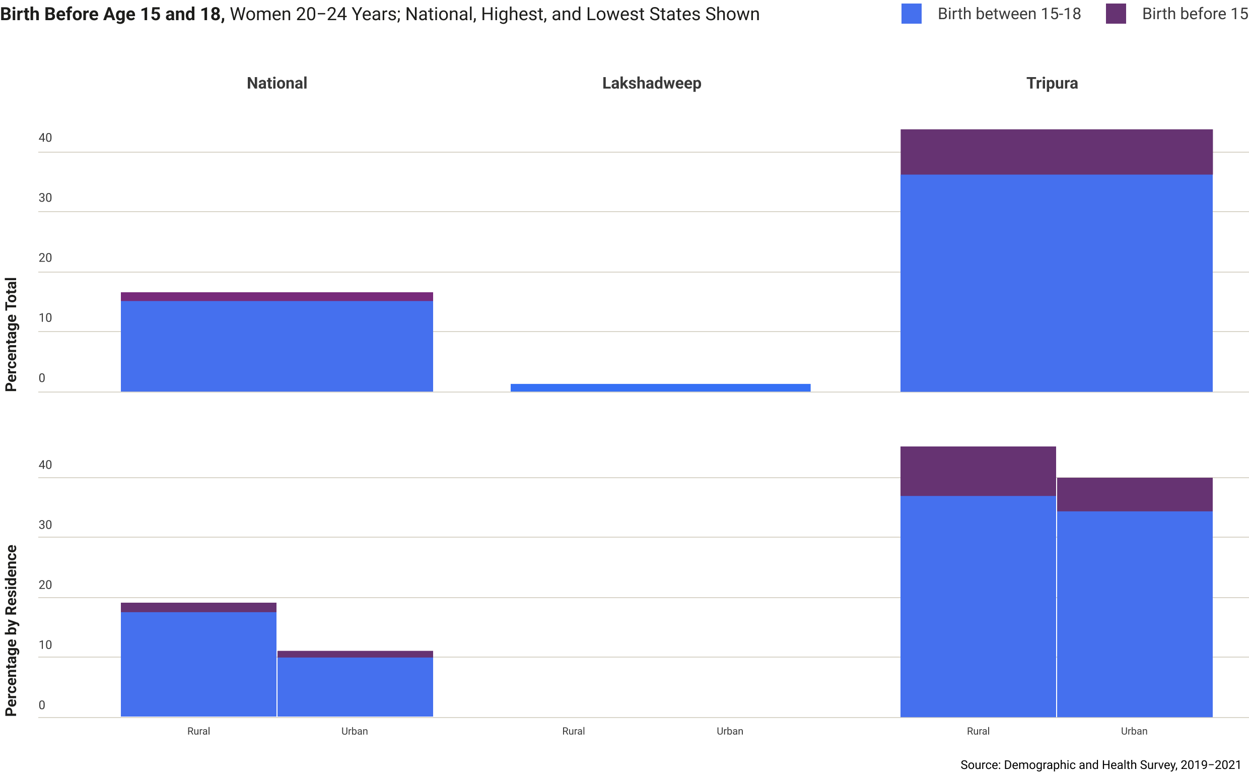Click the National Urban blue bar segment

click(x=355, y=687)
